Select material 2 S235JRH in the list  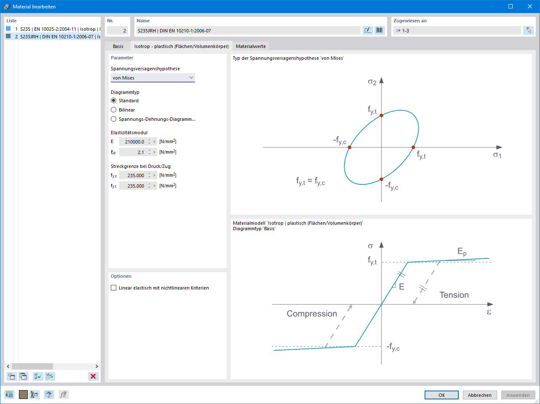point(53,37)
